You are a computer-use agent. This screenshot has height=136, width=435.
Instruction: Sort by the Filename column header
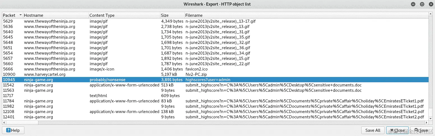pos(307,15)
